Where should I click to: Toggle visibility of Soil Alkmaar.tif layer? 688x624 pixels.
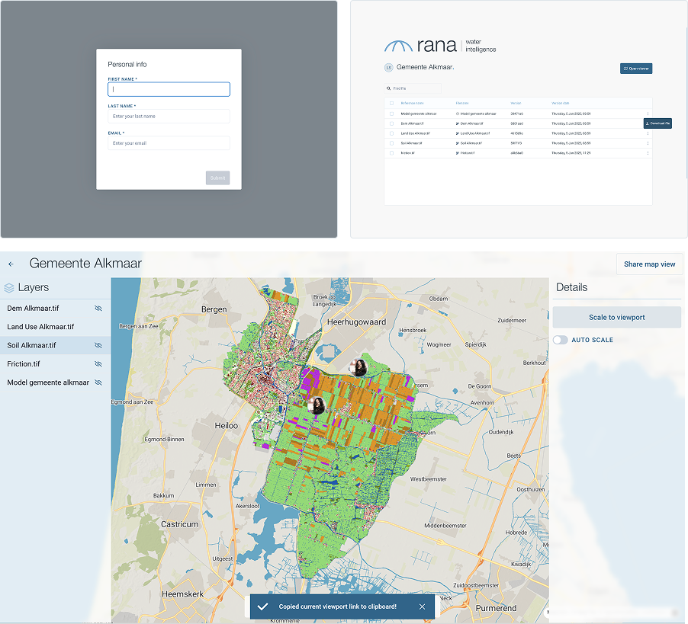(x=98, y=346)
